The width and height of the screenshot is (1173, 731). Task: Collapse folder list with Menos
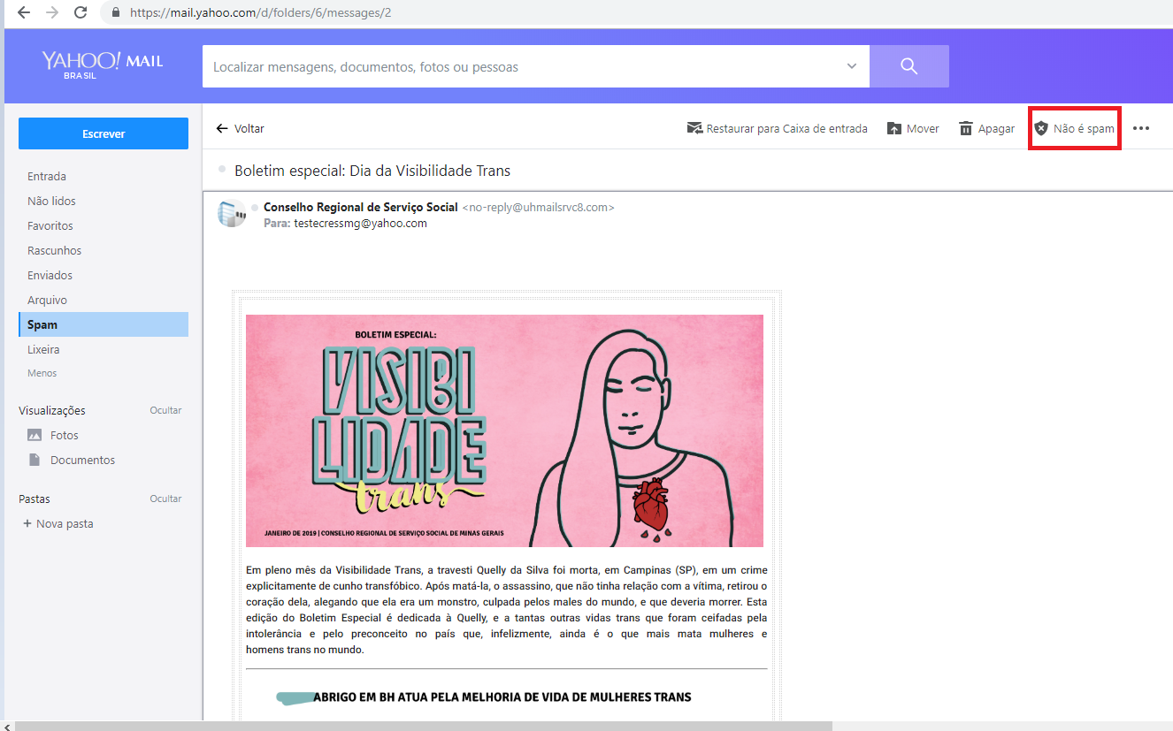(x=42, y=373)
